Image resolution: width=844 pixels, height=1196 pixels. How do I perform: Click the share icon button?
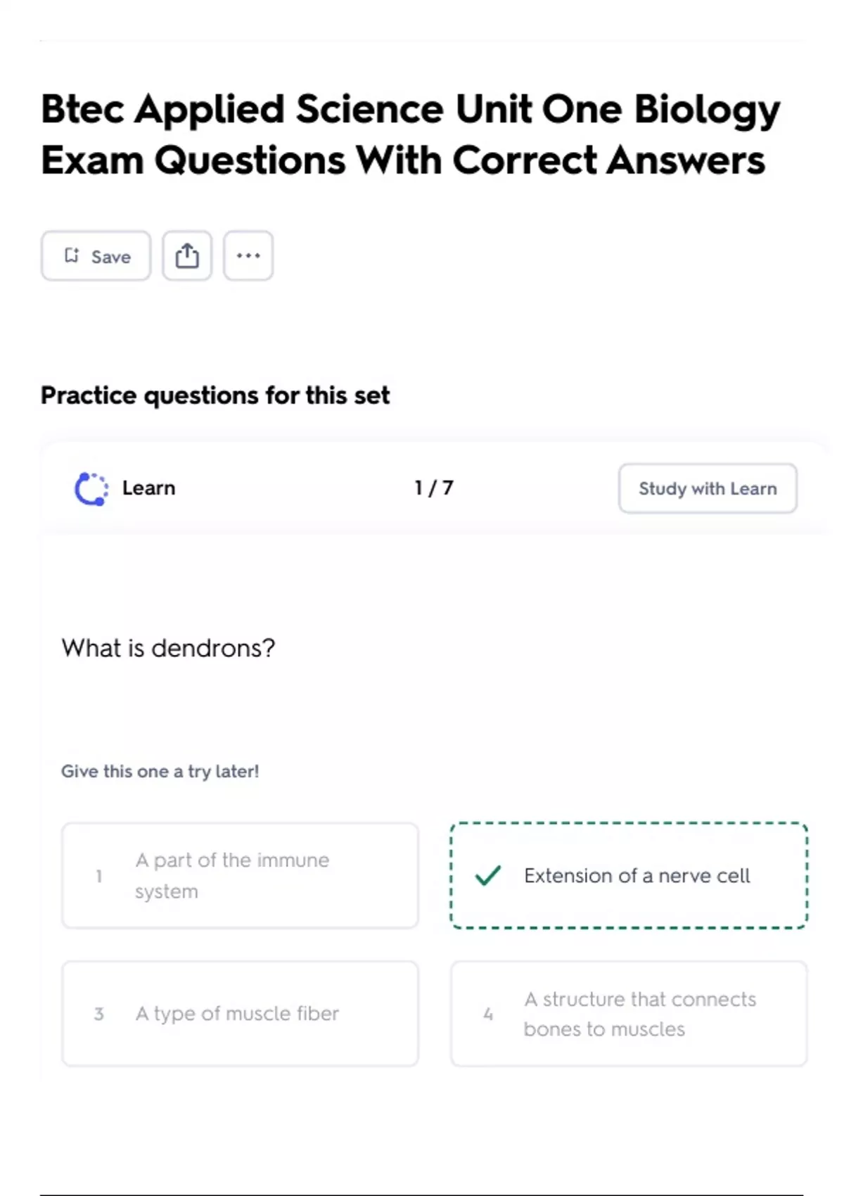tap(187, 256)
